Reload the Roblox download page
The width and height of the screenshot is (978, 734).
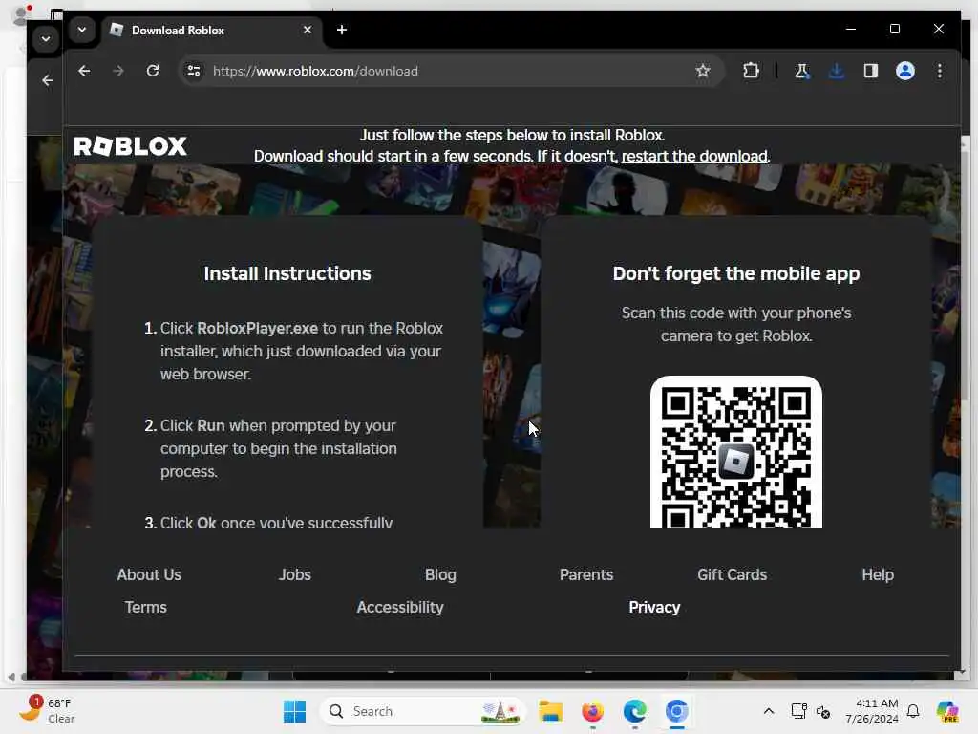(153, 71)
